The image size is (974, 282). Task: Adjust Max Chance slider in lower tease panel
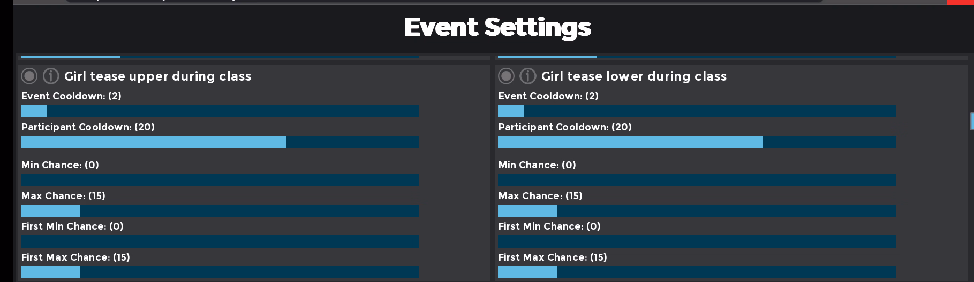697,211
